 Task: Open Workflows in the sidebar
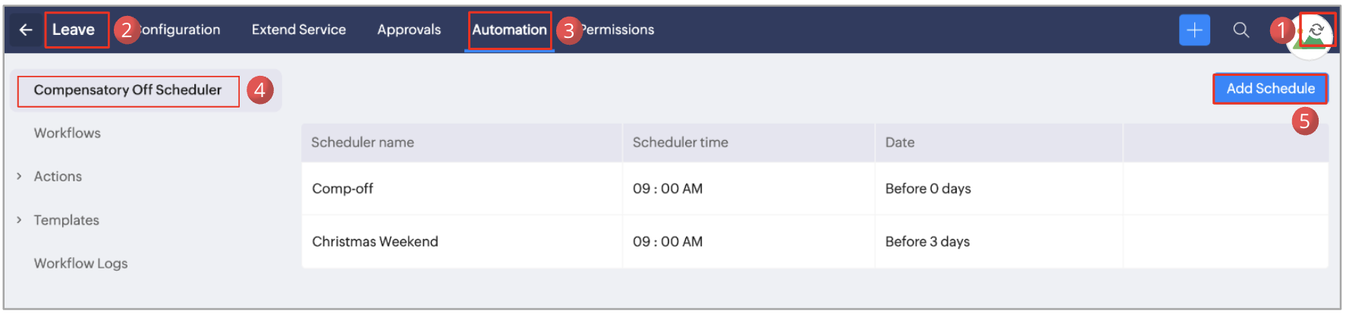(68, 133)
